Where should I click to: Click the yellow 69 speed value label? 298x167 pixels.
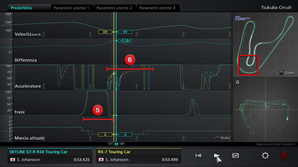(x=105, y=32)
